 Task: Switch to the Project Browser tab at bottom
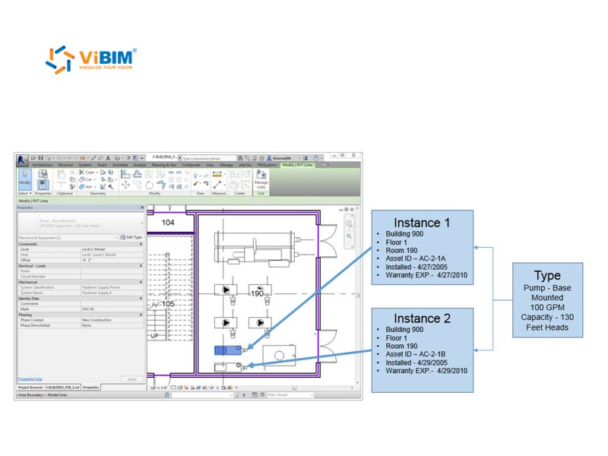coord(49,388)
